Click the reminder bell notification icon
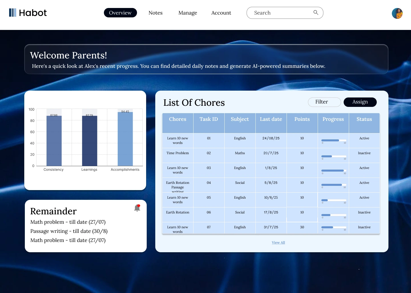The height and width of the screenshot is (293, 411). point(137,208)
